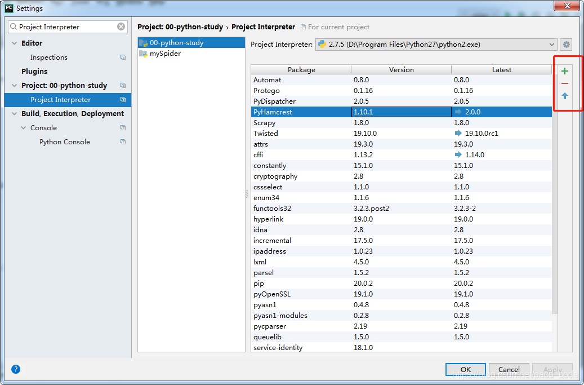The height and width of the screenshot is (385, 584).
Task: Select the Twisted package name
Action: coord(266,134)
